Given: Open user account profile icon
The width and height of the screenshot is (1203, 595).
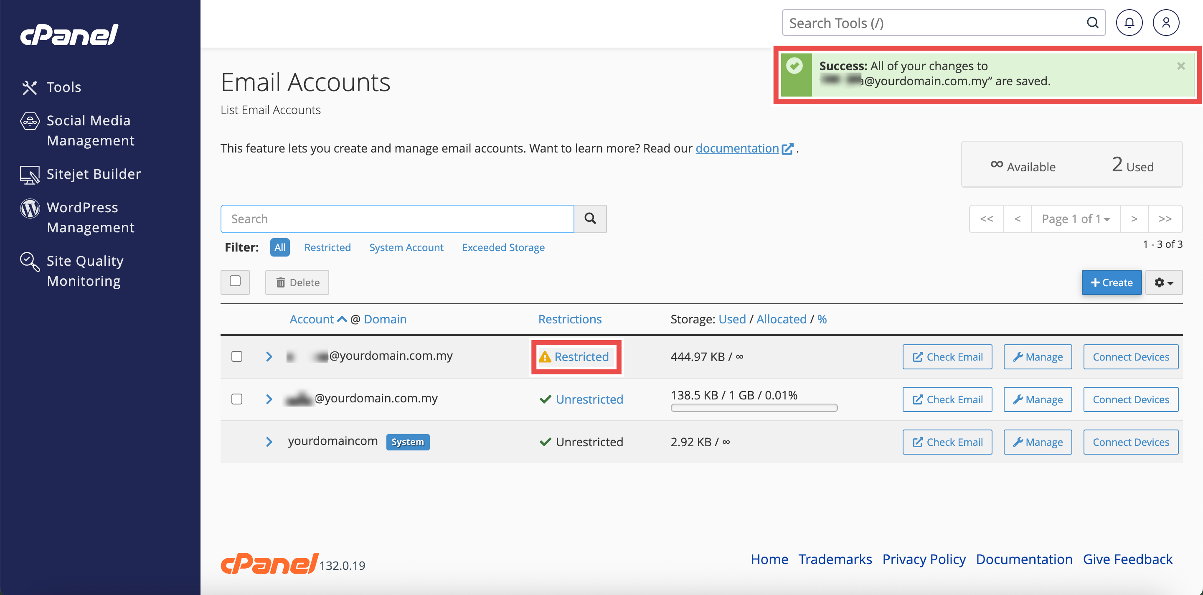Looking at the screenshot, I should click(1166, 23).
